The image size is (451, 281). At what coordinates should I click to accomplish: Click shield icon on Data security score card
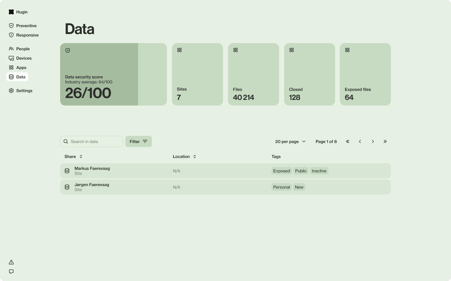coord(68,51)
